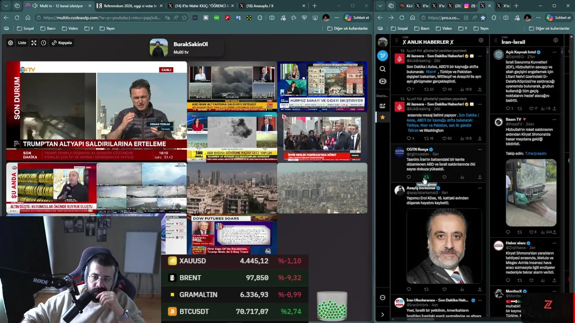Screen dimensions: 575x323
Task: Open the workspaces icon in left browser
Action: click(17, 6)
